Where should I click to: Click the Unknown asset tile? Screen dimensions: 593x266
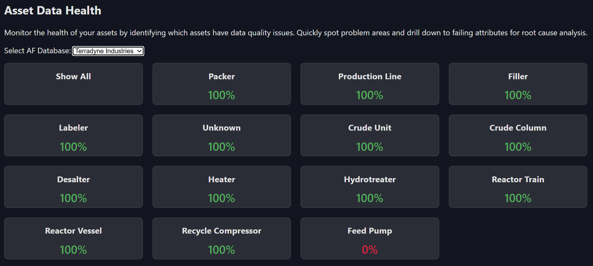222,135
